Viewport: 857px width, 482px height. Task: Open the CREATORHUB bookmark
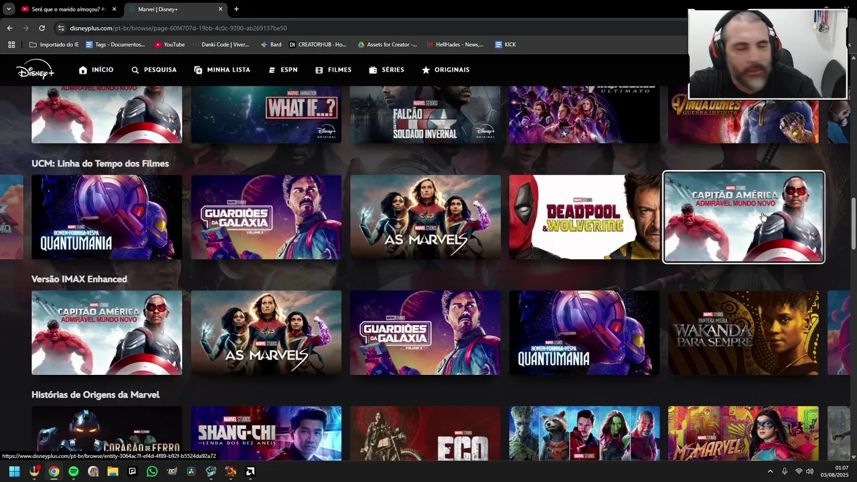318,45
